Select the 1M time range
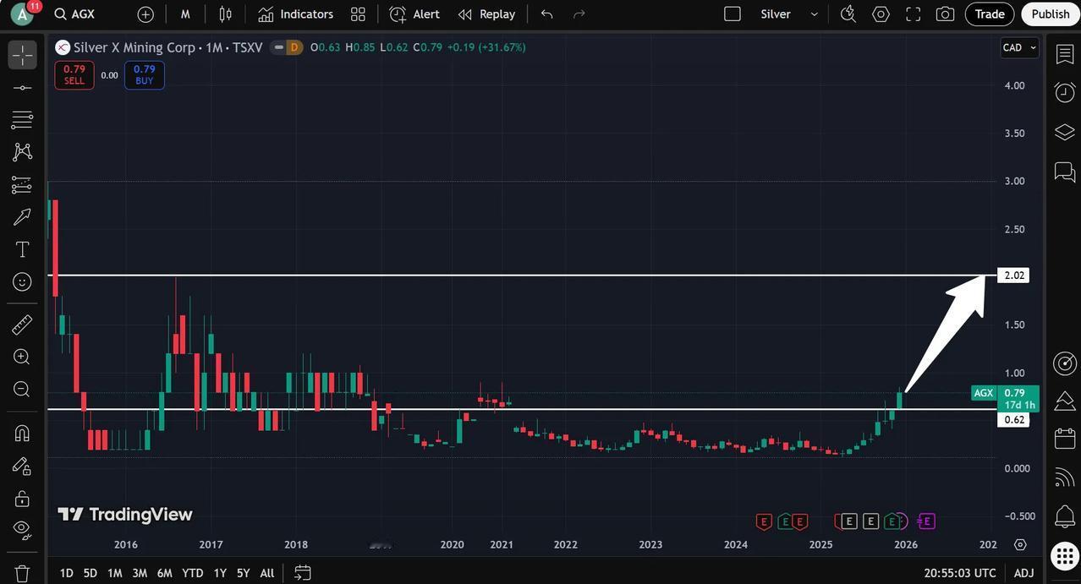1081x584 pixels. (114, 573)
